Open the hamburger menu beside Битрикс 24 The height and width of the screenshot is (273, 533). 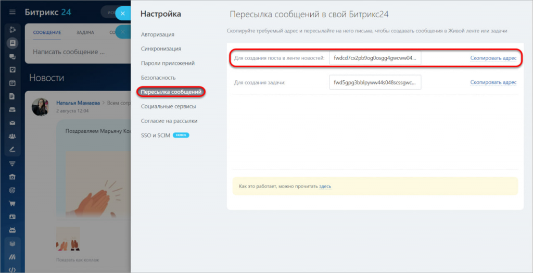(x=12, y=13)
